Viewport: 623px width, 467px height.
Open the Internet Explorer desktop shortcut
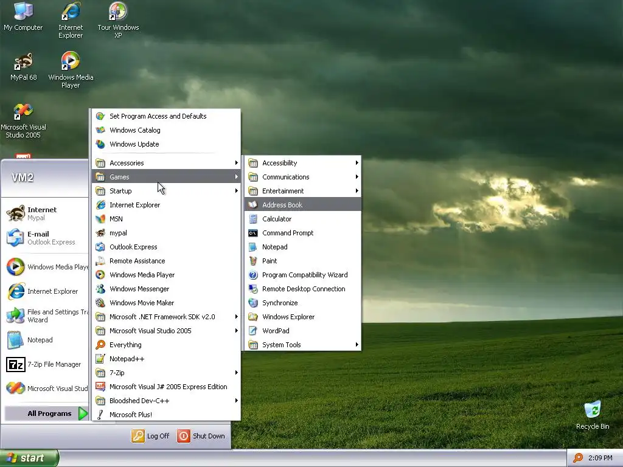71,21
